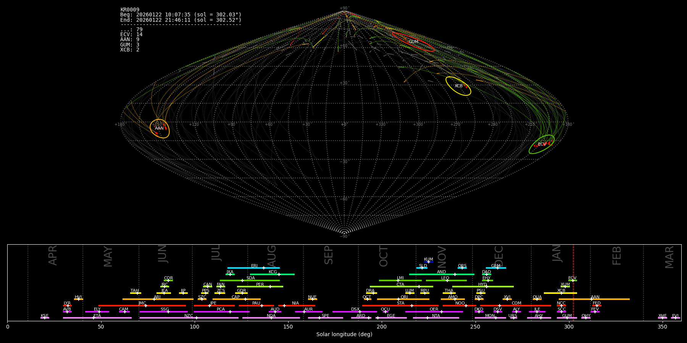This screenshot has height=343, width=687.
Task: Click the 'Solar longitude (deg)' axis title
Action: tap(344, 335)
